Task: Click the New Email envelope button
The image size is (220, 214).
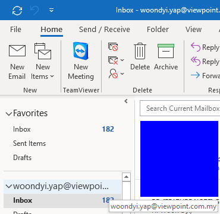Action: click(17, 62)
